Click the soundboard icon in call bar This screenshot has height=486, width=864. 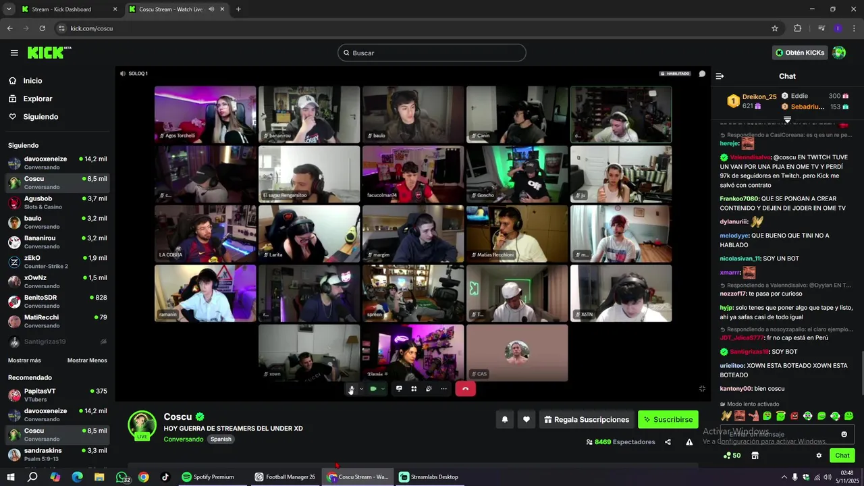coord(429,389)
